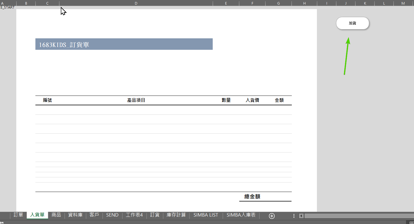The image size is (414, 224).
Task: Open the 訂單 sheet tab
Action: pos(18,215)
